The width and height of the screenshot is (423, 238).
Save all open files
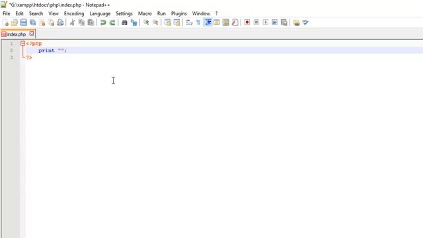point(32,22)
